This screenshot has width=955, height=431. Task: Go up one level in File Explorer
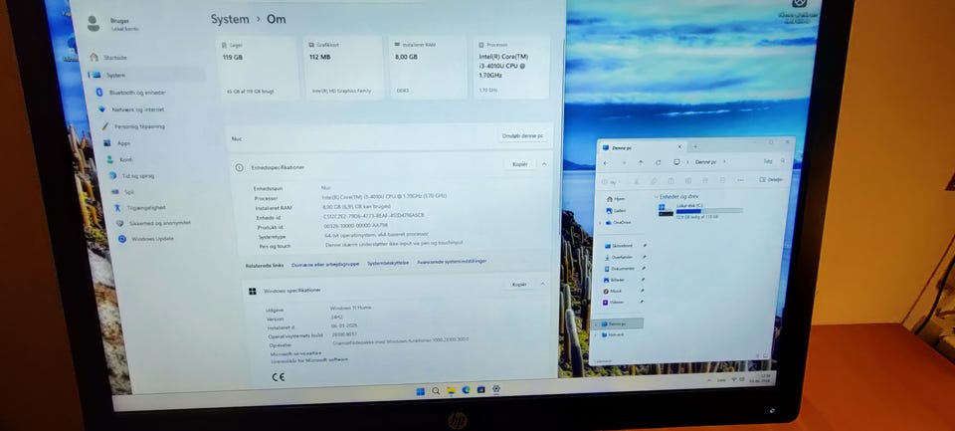640,162
